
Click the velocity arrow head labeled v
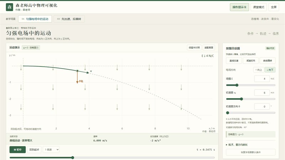point(88,73)
